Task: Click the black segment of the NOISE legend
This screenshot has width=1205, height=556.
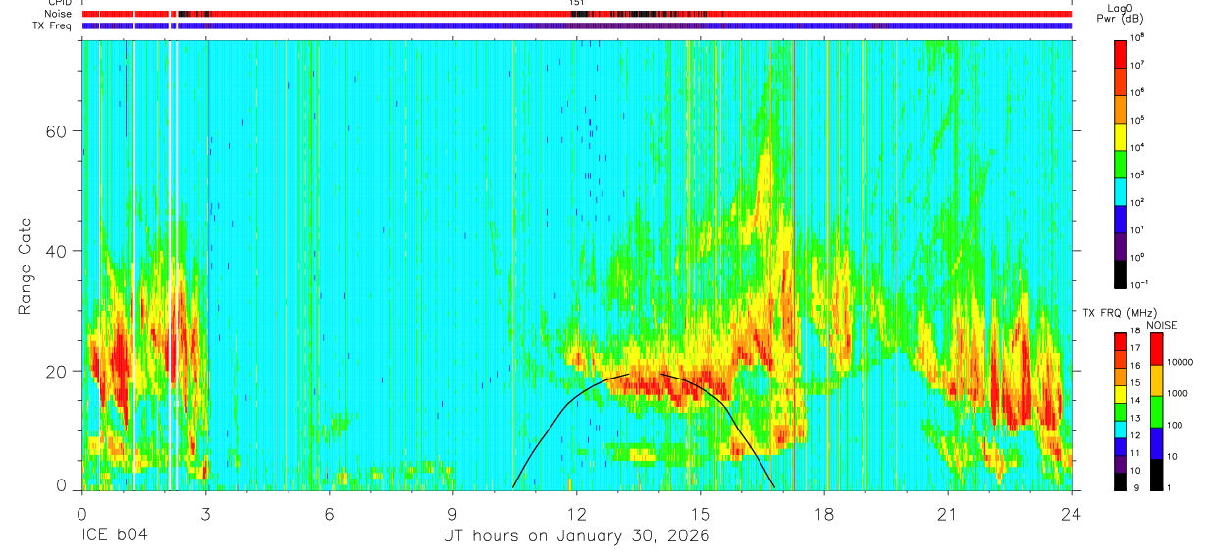Action: [1155, 475]
